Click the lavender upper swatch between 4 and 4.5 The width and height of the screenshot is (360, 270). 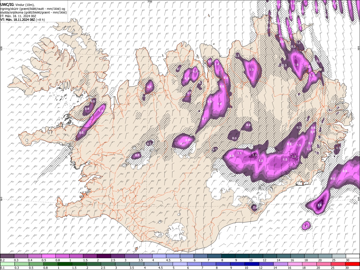pos(159,256)
